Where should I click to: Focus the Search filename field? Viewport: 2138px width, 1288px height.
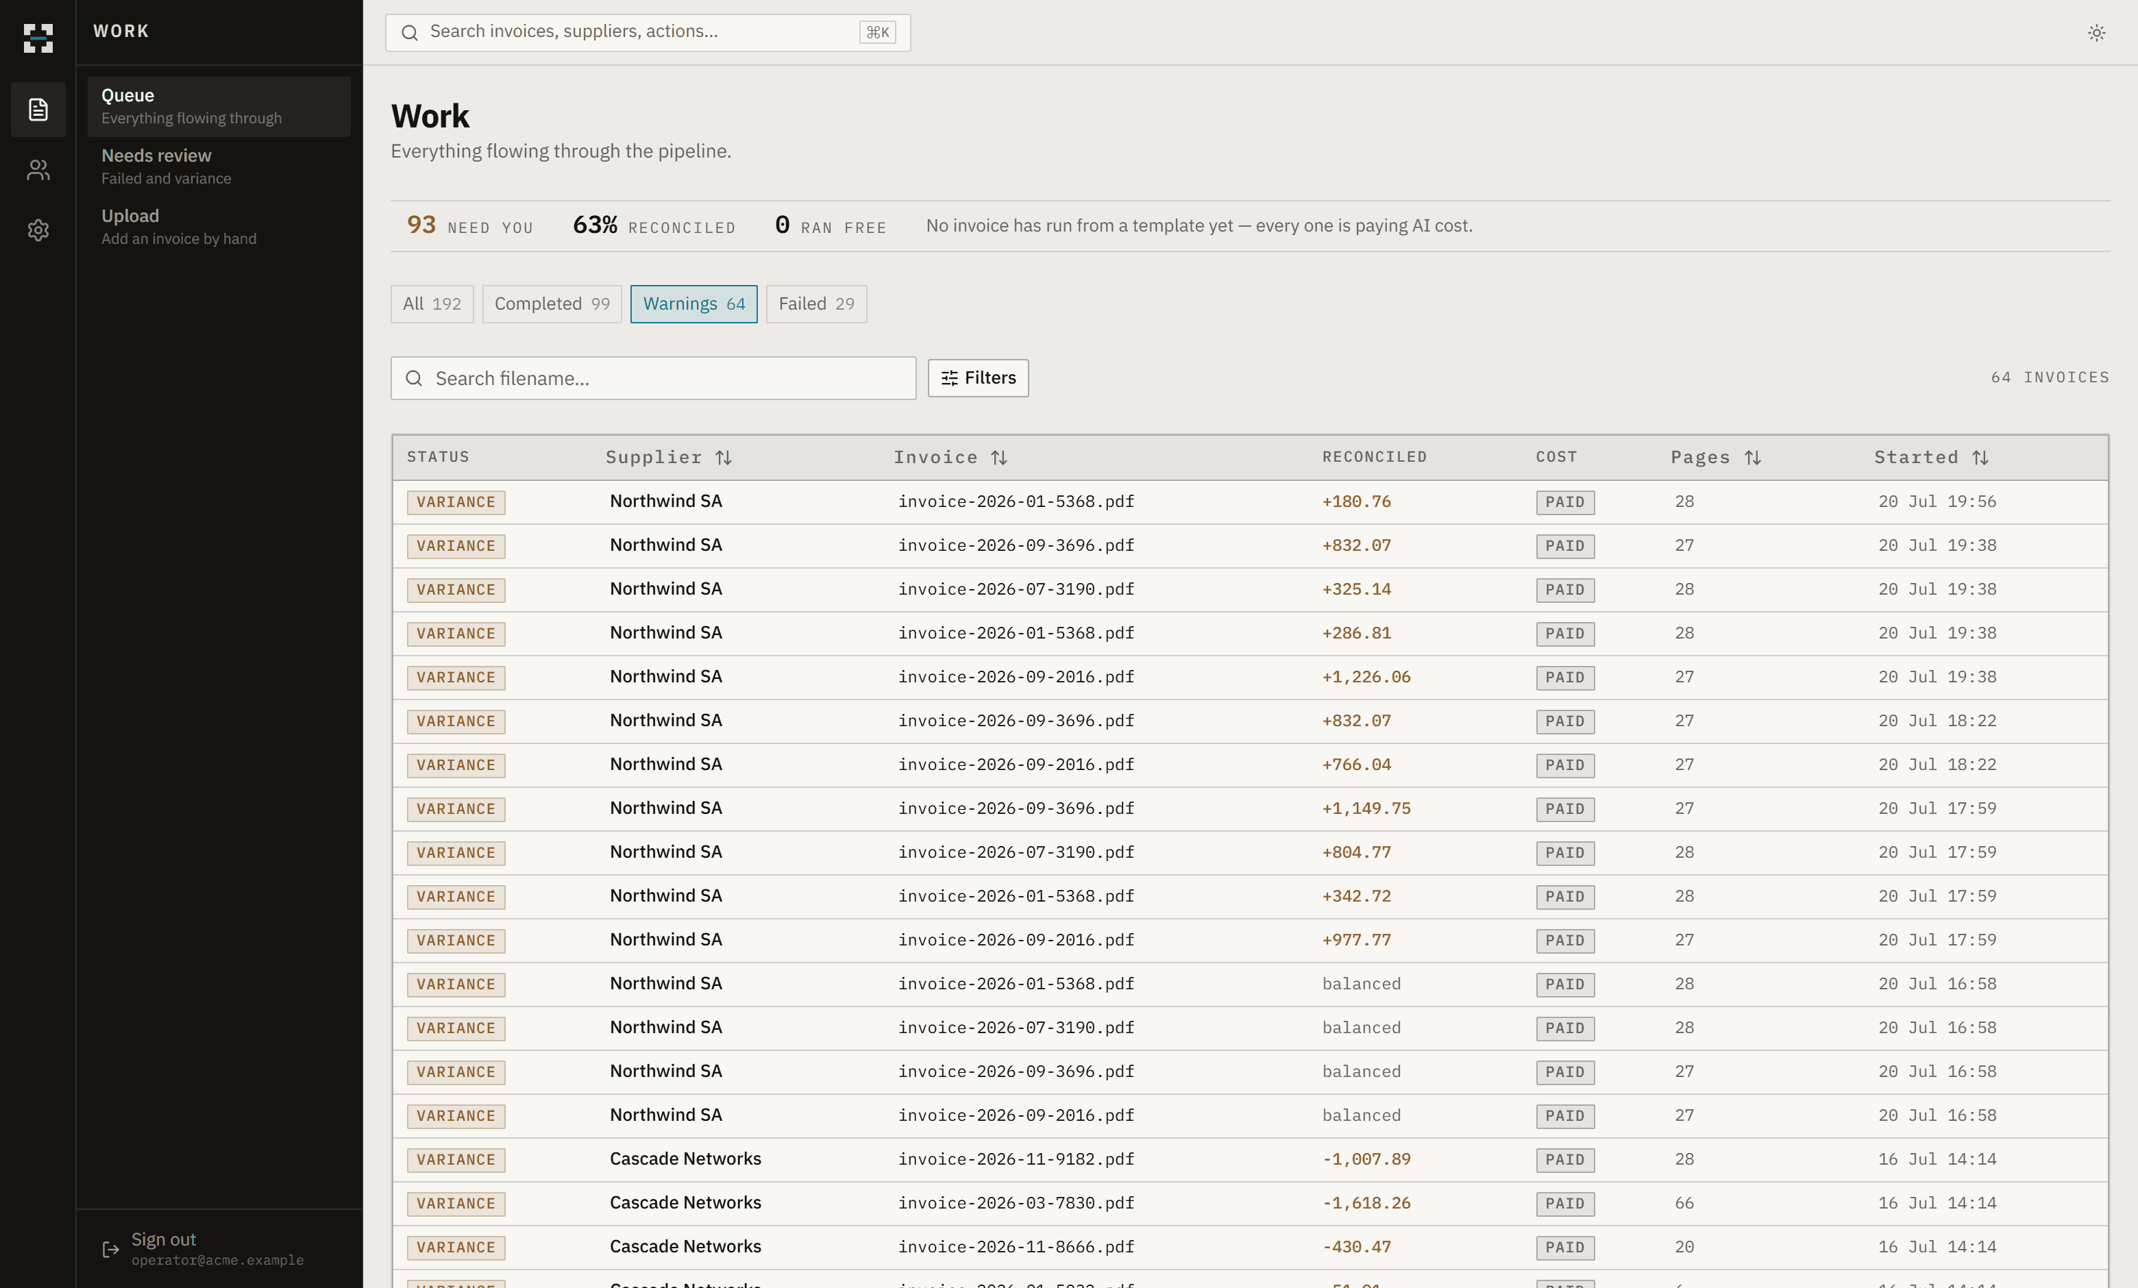[652, 378]
